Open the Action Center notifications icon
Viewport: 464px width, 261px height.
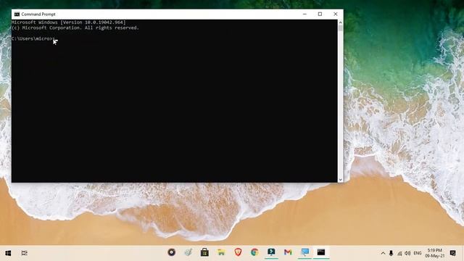[452, 253]
